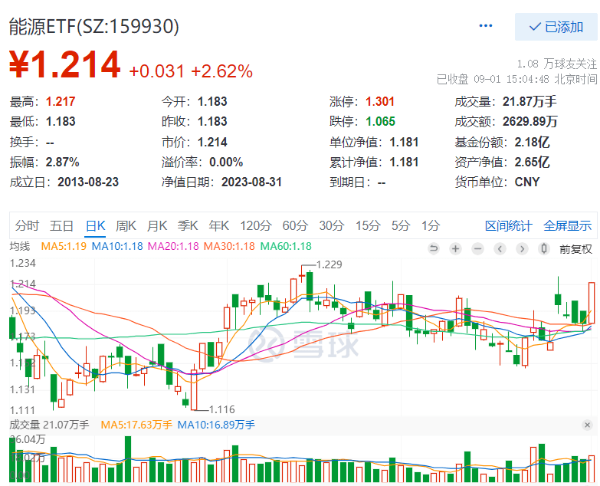Choose the 60分 interval tab
Viewport: 600px width, 486px height.
click(x=294, y=225)
